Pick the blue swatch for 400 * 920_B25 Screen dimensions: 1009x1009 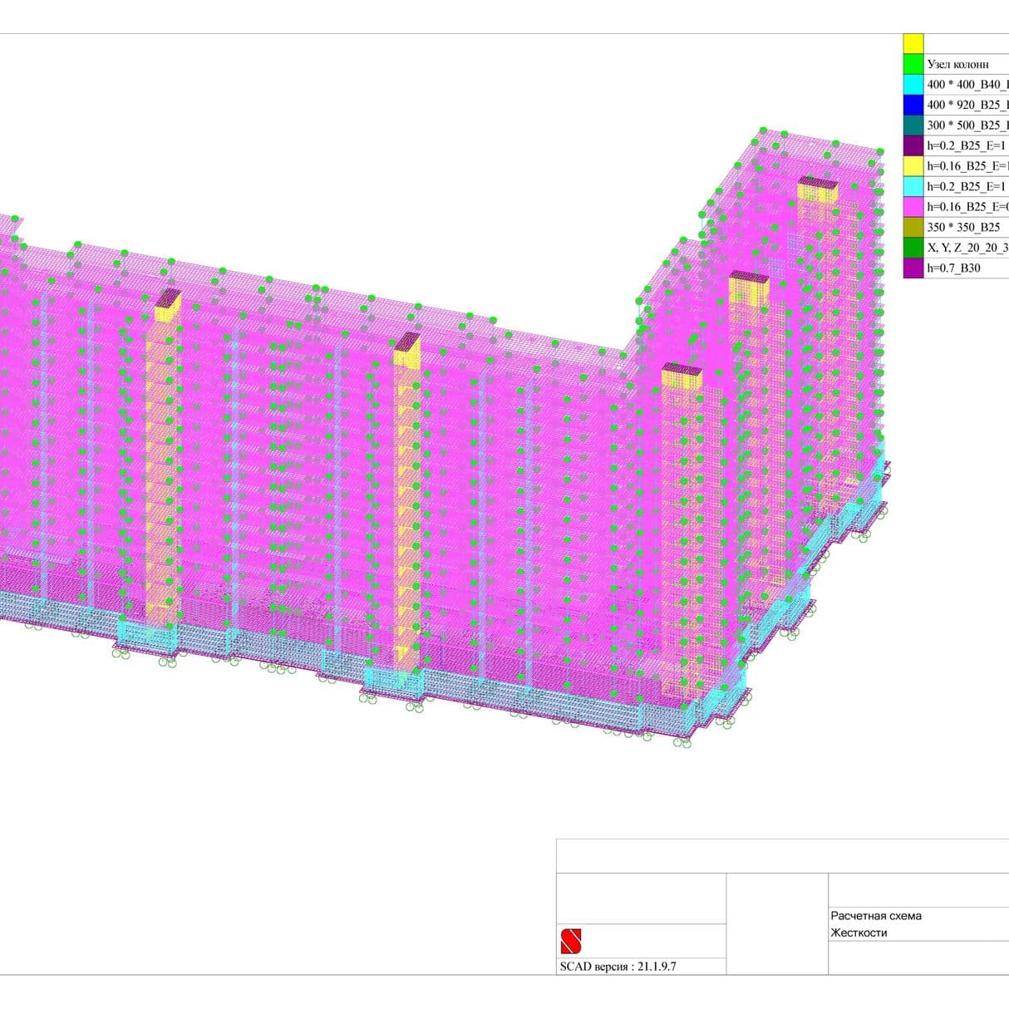(x=913, y=105)
